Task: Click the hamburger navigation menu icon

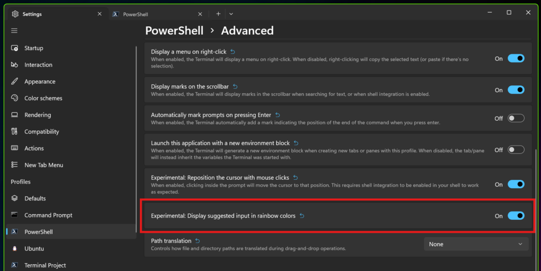Action: (x=14, y=31)
